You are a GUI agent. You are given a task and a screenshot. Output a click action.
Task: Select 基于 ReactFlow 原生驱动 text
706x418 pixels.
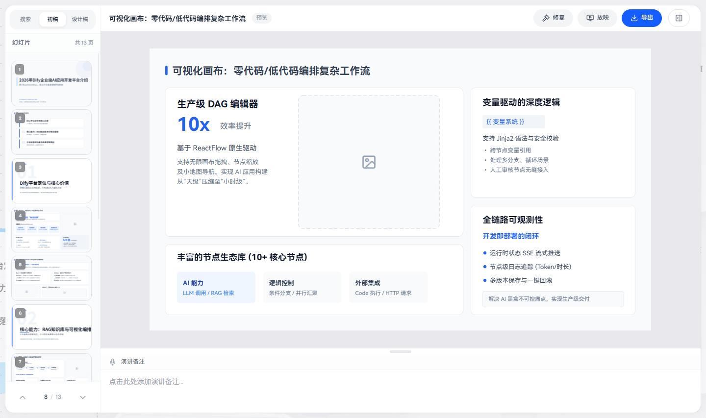pos(217,148)
